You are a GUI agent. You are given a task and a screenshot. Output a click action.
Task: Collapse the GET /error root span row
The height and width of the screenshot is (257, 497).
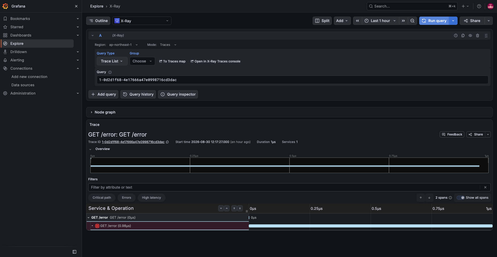click(89, 218)
